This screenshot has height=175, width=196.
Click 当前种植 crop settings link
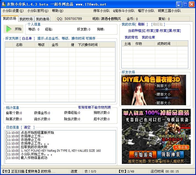[154, 31]
